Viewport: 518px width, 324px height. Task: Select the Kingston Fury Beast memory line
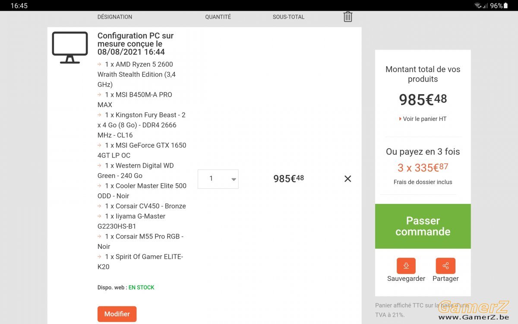pyautogui.click(x=142, y=125)
